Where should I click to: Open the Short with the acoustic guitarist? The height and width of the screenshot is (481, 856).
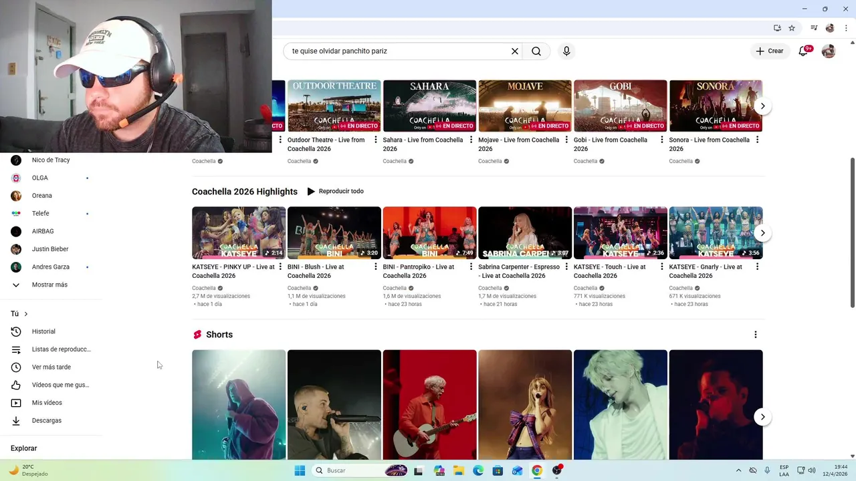click(429, 405)
